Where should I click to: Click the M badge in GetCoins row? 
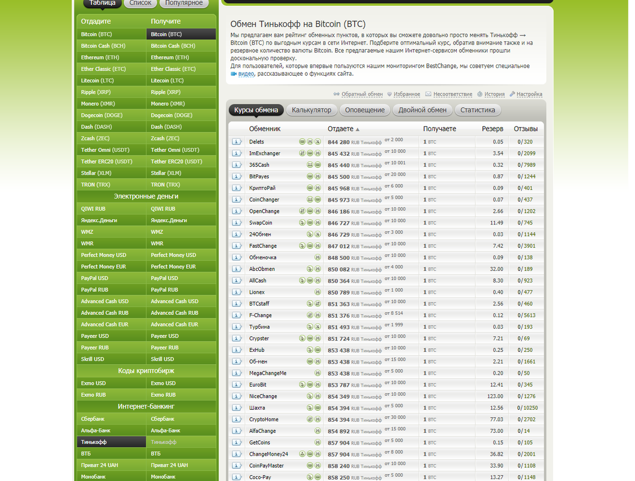click(318, 443)
